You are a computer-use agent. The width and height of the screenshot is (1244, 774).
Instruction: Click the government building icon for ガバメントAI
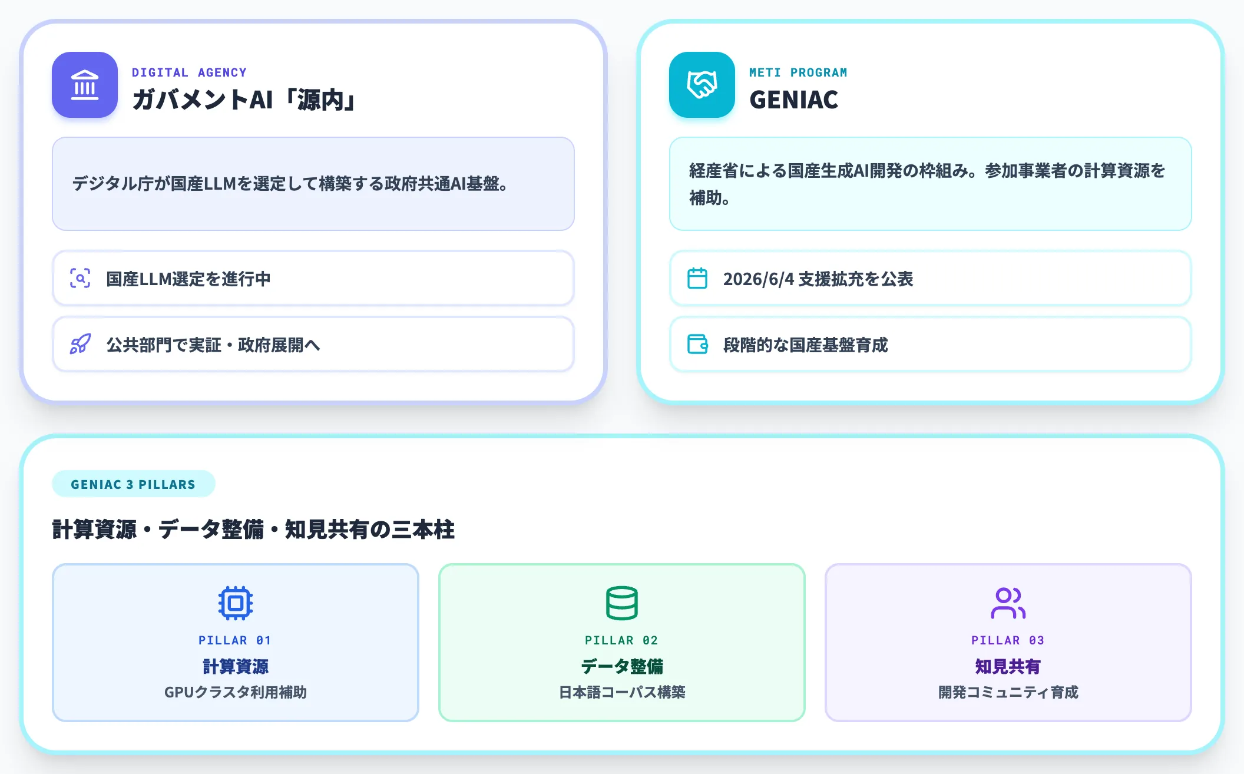point(85,85)
